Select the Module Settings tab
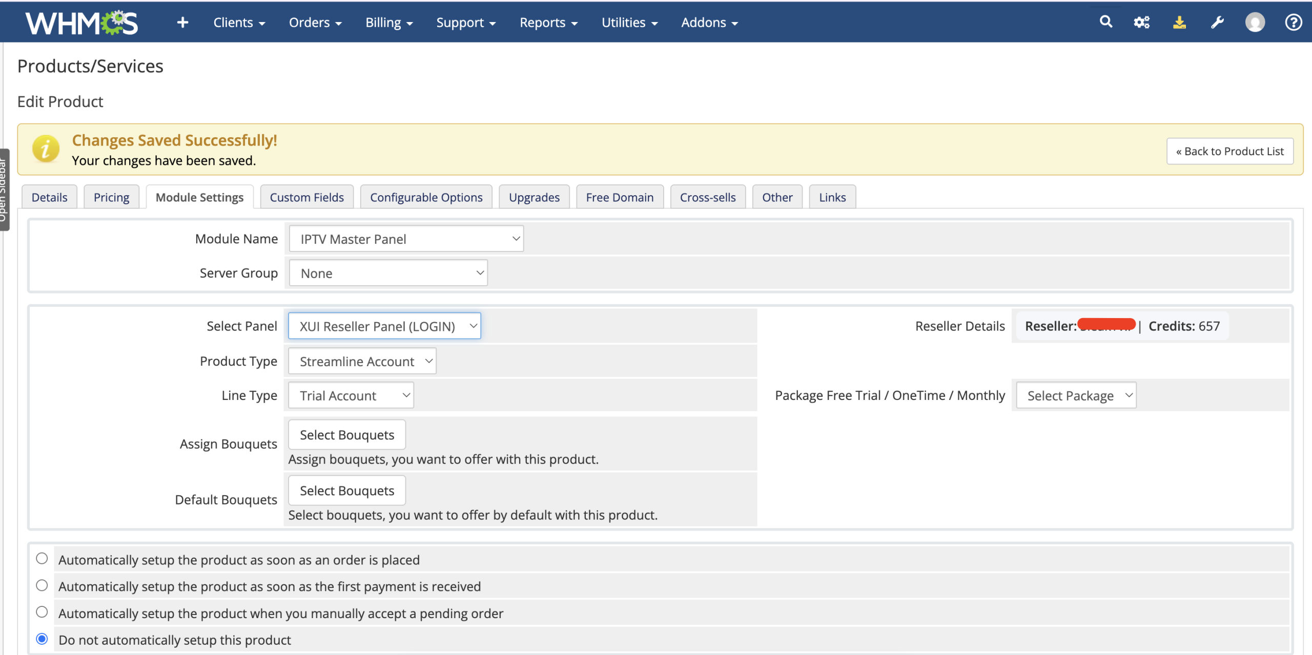Image resolution: width=1312 pixels, height=655 pixels. [199, 197]
